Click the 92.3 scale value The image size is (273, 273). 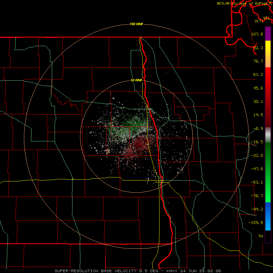(x=258, y=48)
